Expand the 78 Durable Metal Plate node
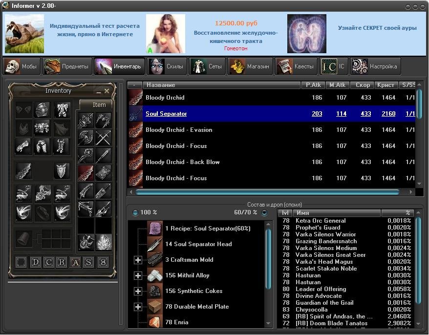This screenshot has width=429, height=335. [x=138, y=307]
